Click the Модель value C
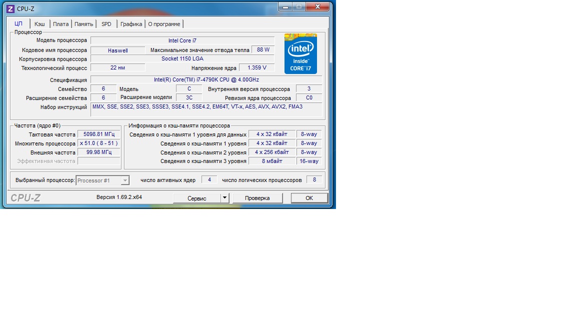Image resolution: width=576 pixels, height=324 pixels. click(189, 88)
